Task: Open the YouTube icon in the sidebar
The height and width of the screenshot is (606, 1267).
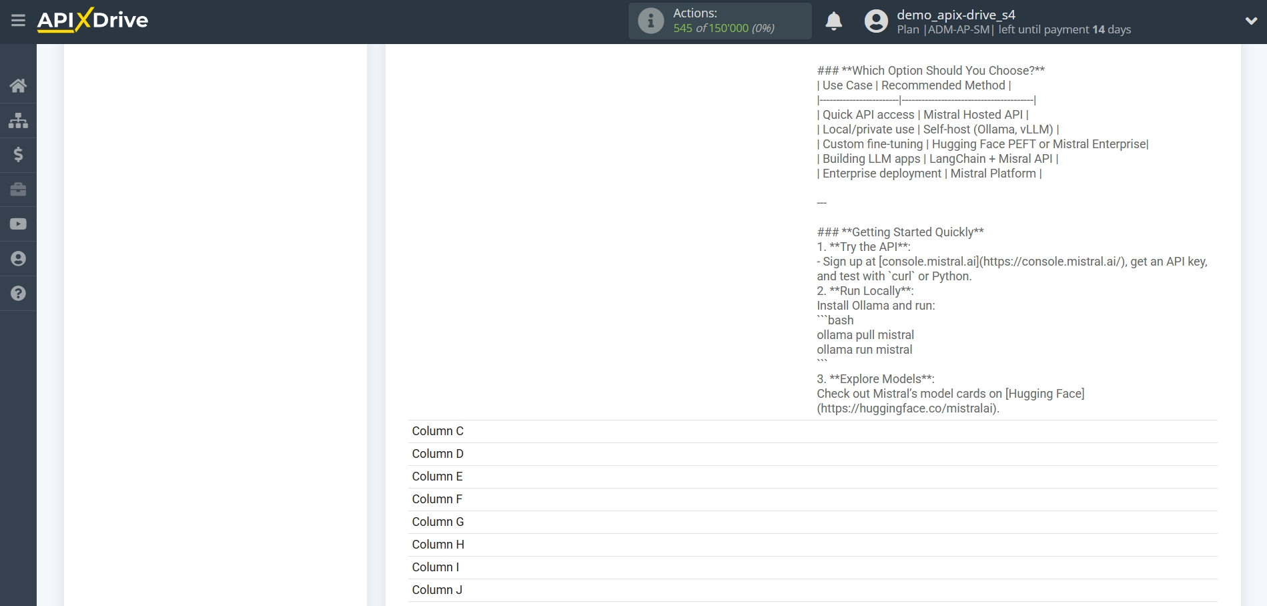Action: tap(17, 224)
